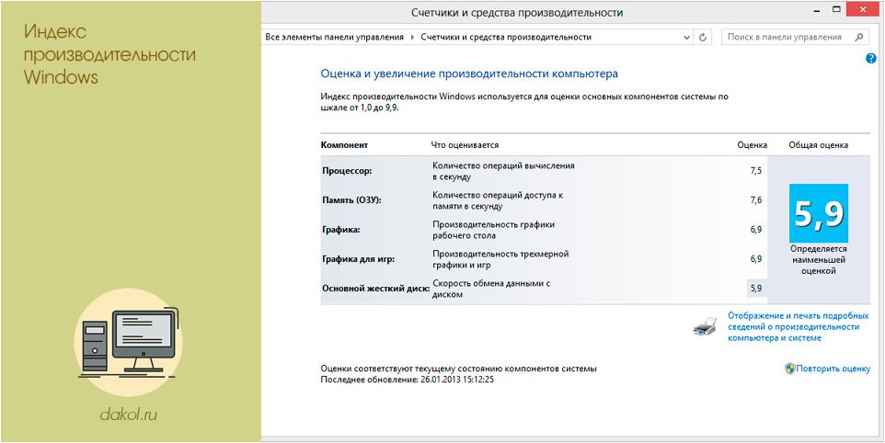Click the hard disk score 5,9
This screenshot has width=885, height=443.
pyautogui.click(x=756, y=288)
